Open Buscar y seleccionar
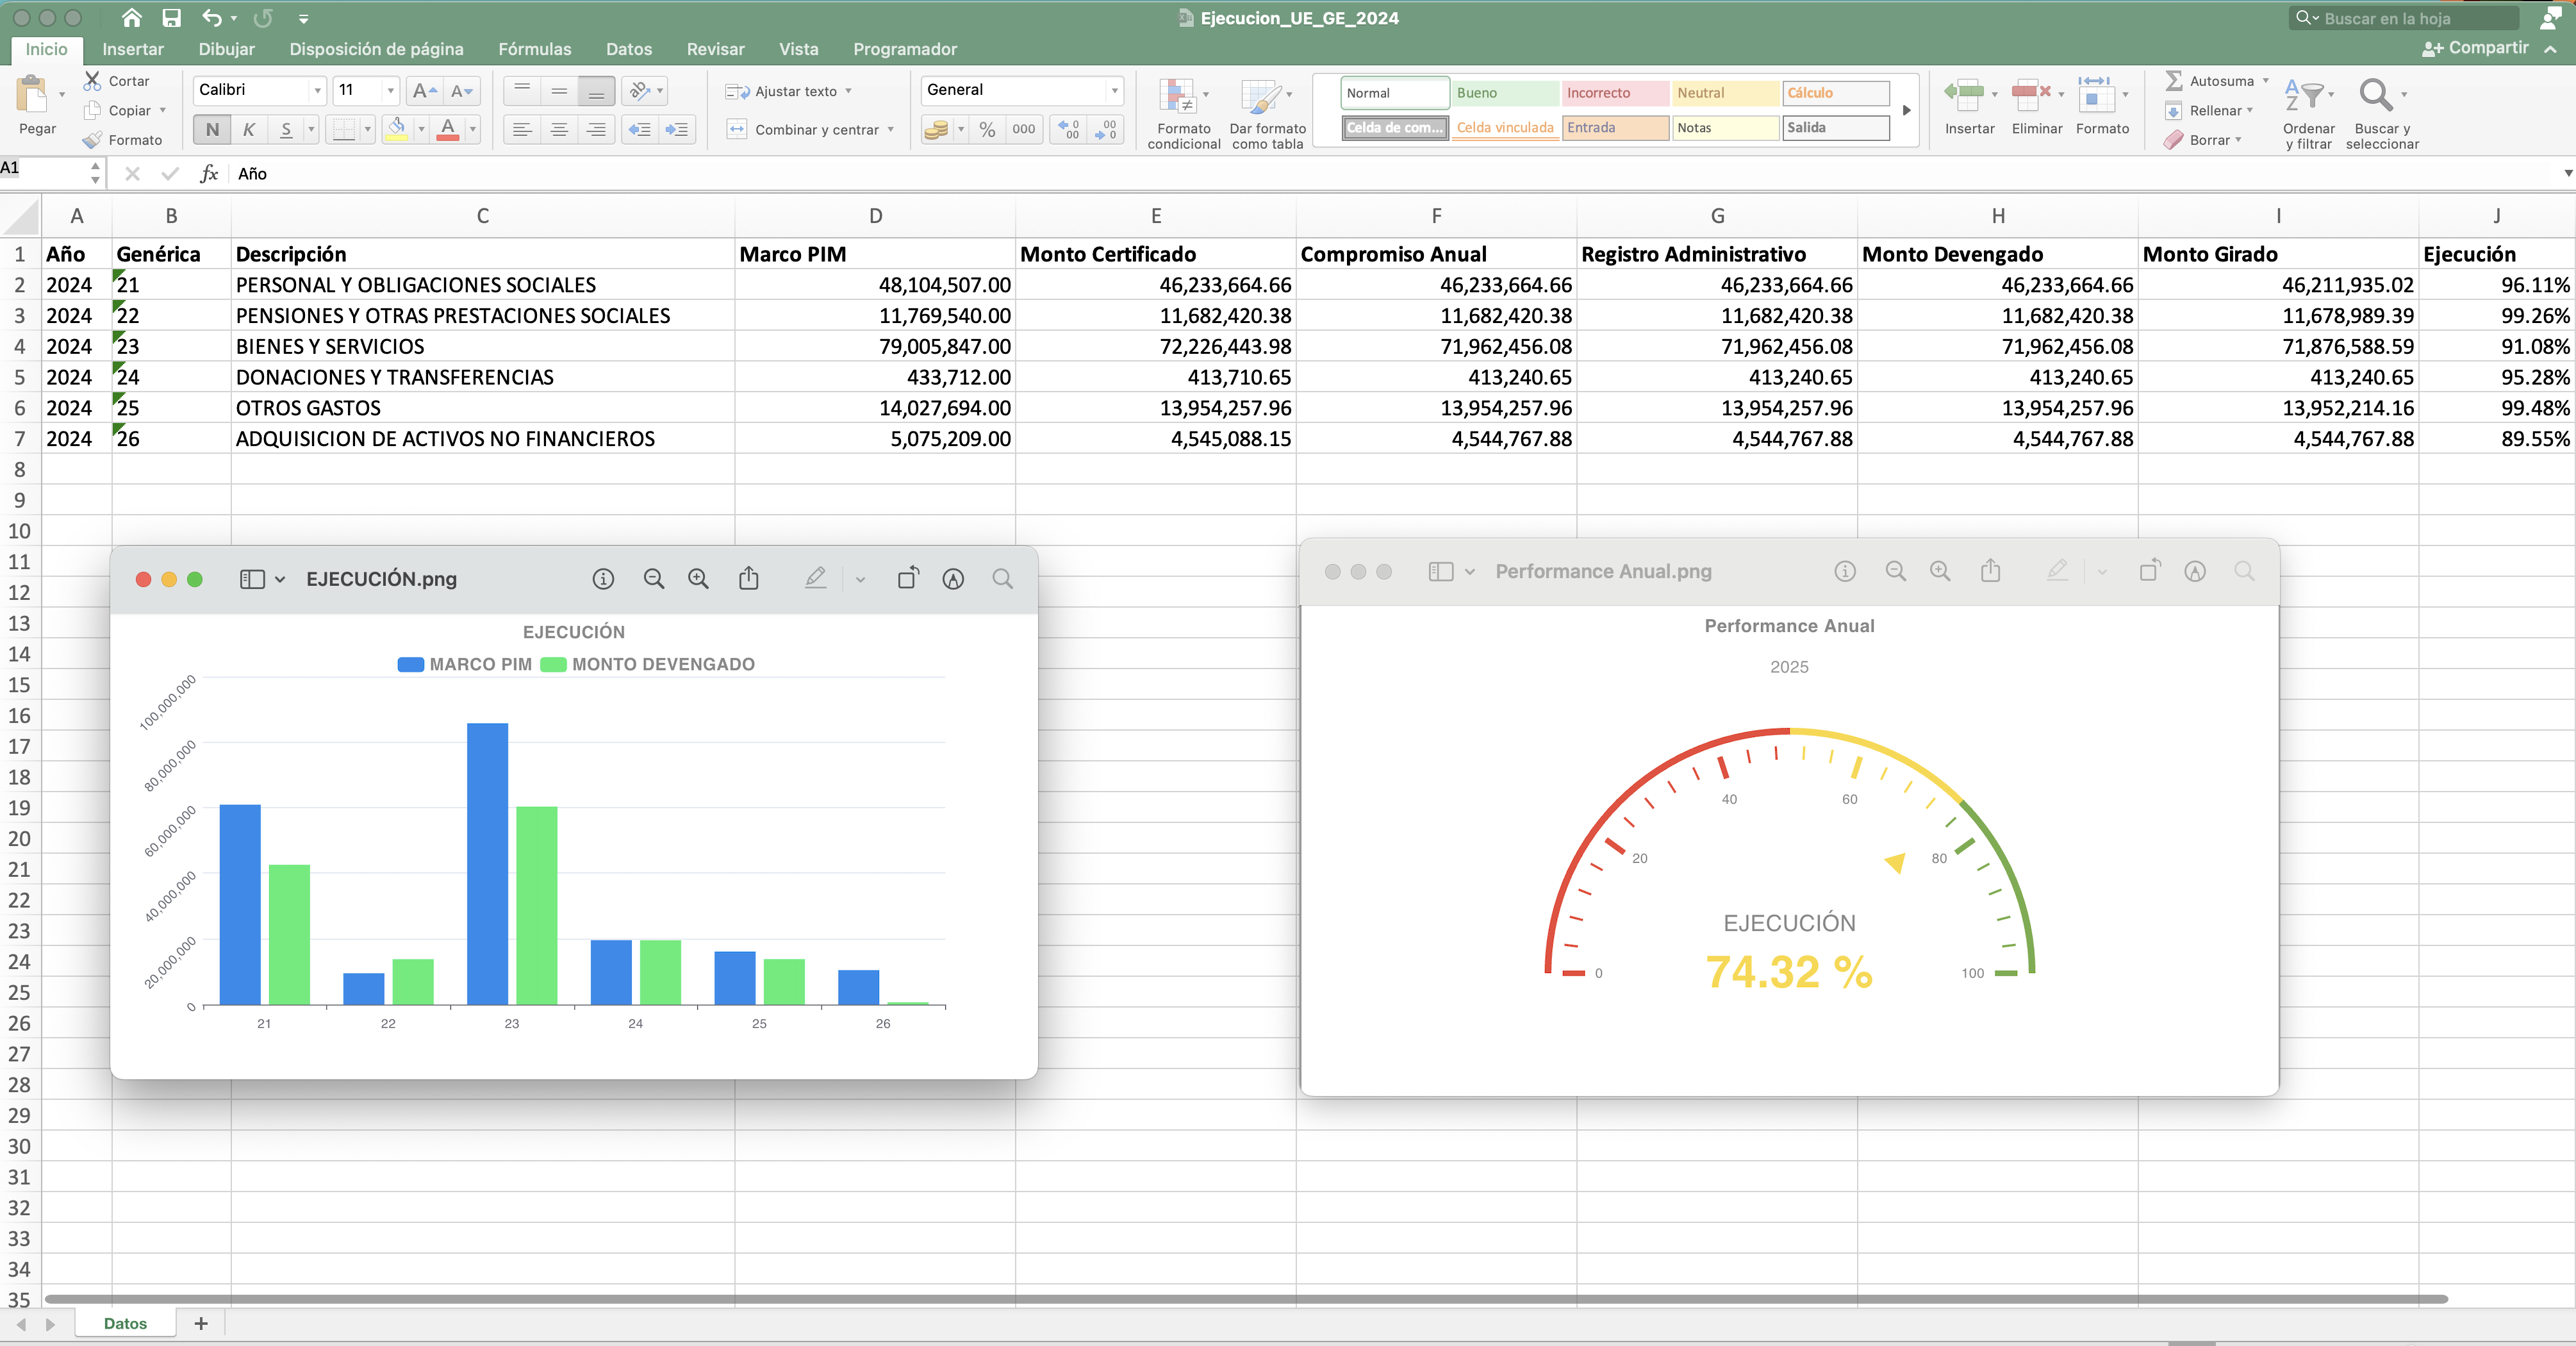 click(2381, 110)
